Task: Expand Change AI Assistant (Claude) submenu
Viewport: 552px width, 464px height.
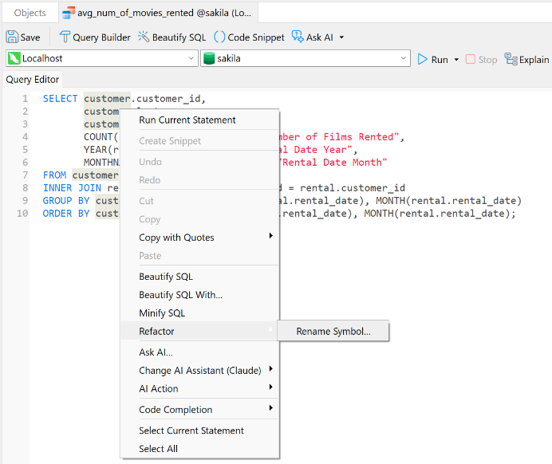Action: 199,371
